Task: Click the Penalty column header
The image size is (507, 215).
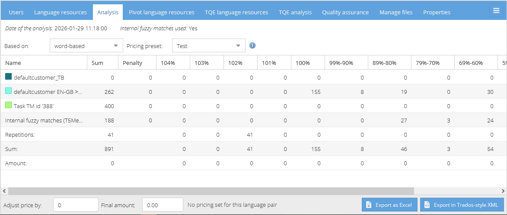Action: click(x=137, y=62)
